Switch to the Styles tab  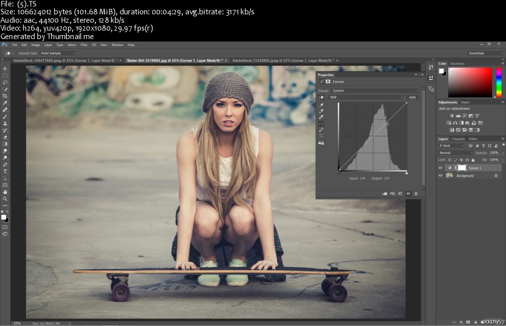[x=465, y=102]
